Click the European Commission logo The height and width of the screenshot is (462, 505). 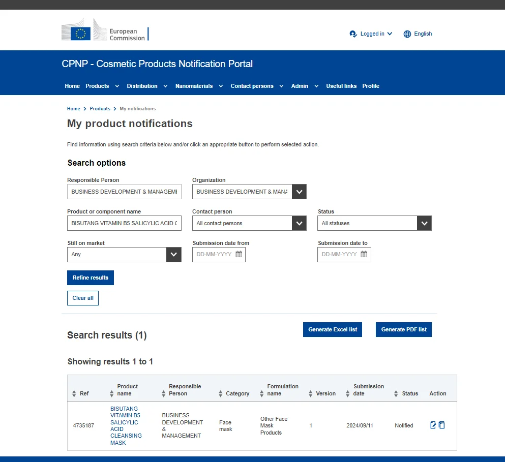105,30
